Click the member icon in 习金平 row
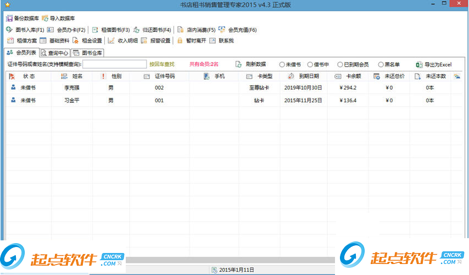Screen dimensions: 469x275 coord(13,100)
